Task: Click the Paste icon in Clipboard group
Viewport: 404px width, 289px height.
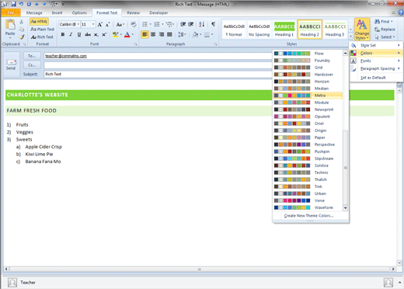Action: 10,28
